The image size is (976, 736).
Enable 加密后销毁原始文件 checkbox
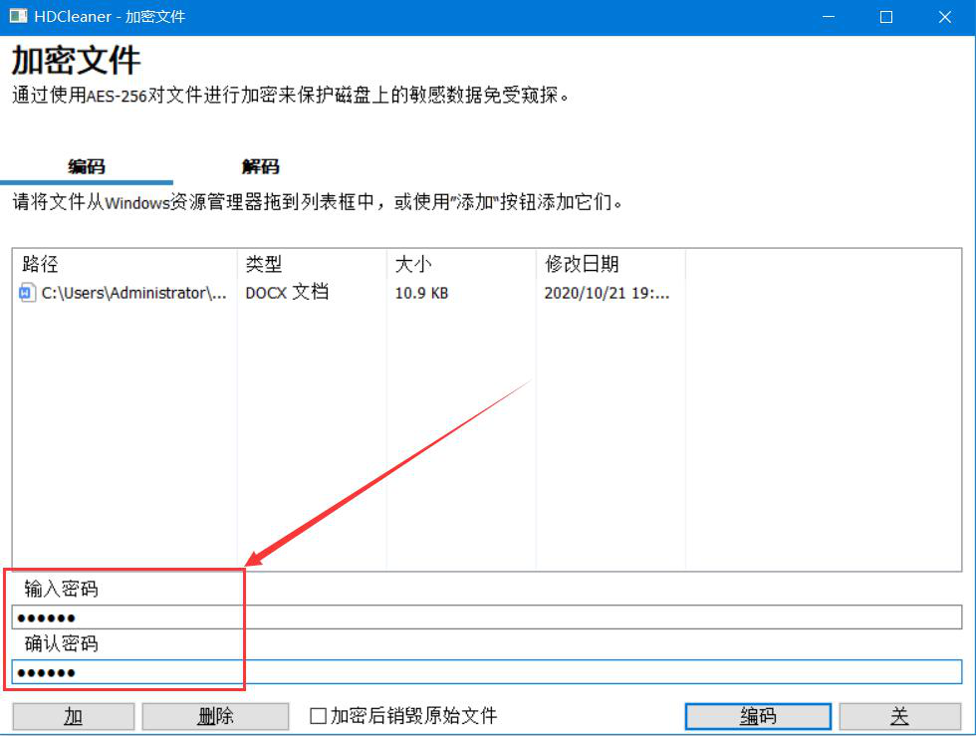[318, 716]
